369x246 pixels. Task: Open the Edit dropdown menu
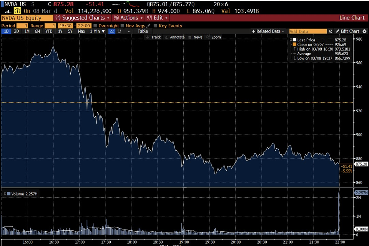click(157, 18)
